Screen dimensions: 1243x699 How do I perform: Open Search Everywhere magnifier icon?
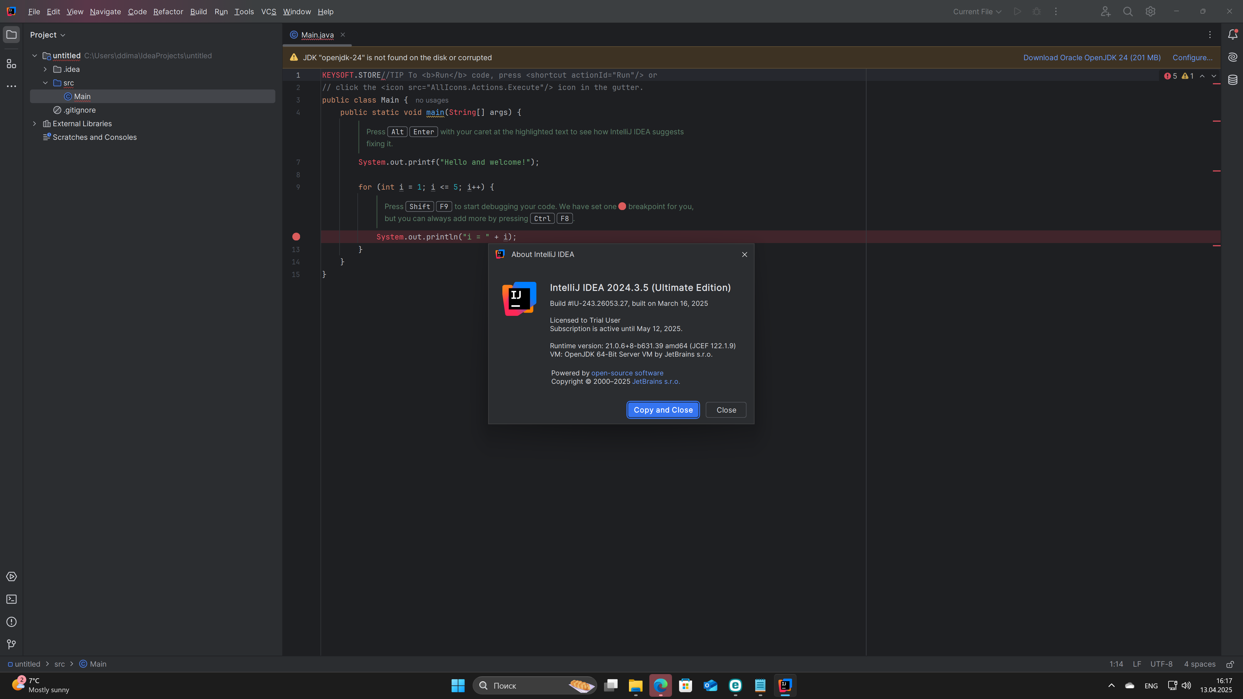1128,12
